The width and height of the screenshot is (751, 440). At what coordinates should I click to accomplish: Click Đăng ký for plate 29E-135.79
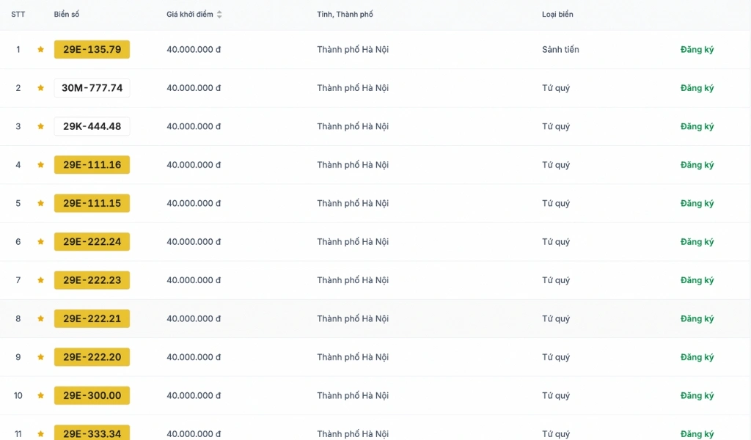point(697,49)
